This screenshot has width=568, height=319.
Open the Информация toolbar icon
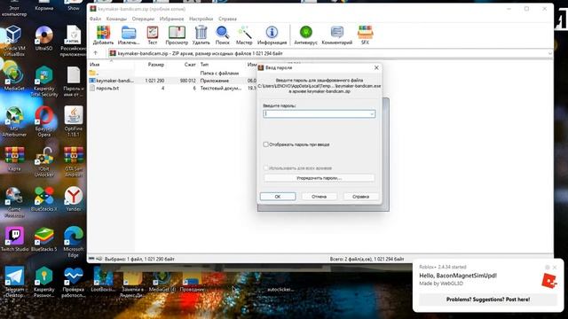(x=272, y=35)
